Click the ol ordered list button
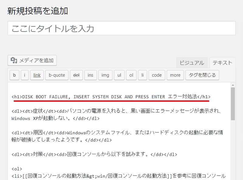Image resolution: width=243 pixels, height=180 pixels. 131,75
